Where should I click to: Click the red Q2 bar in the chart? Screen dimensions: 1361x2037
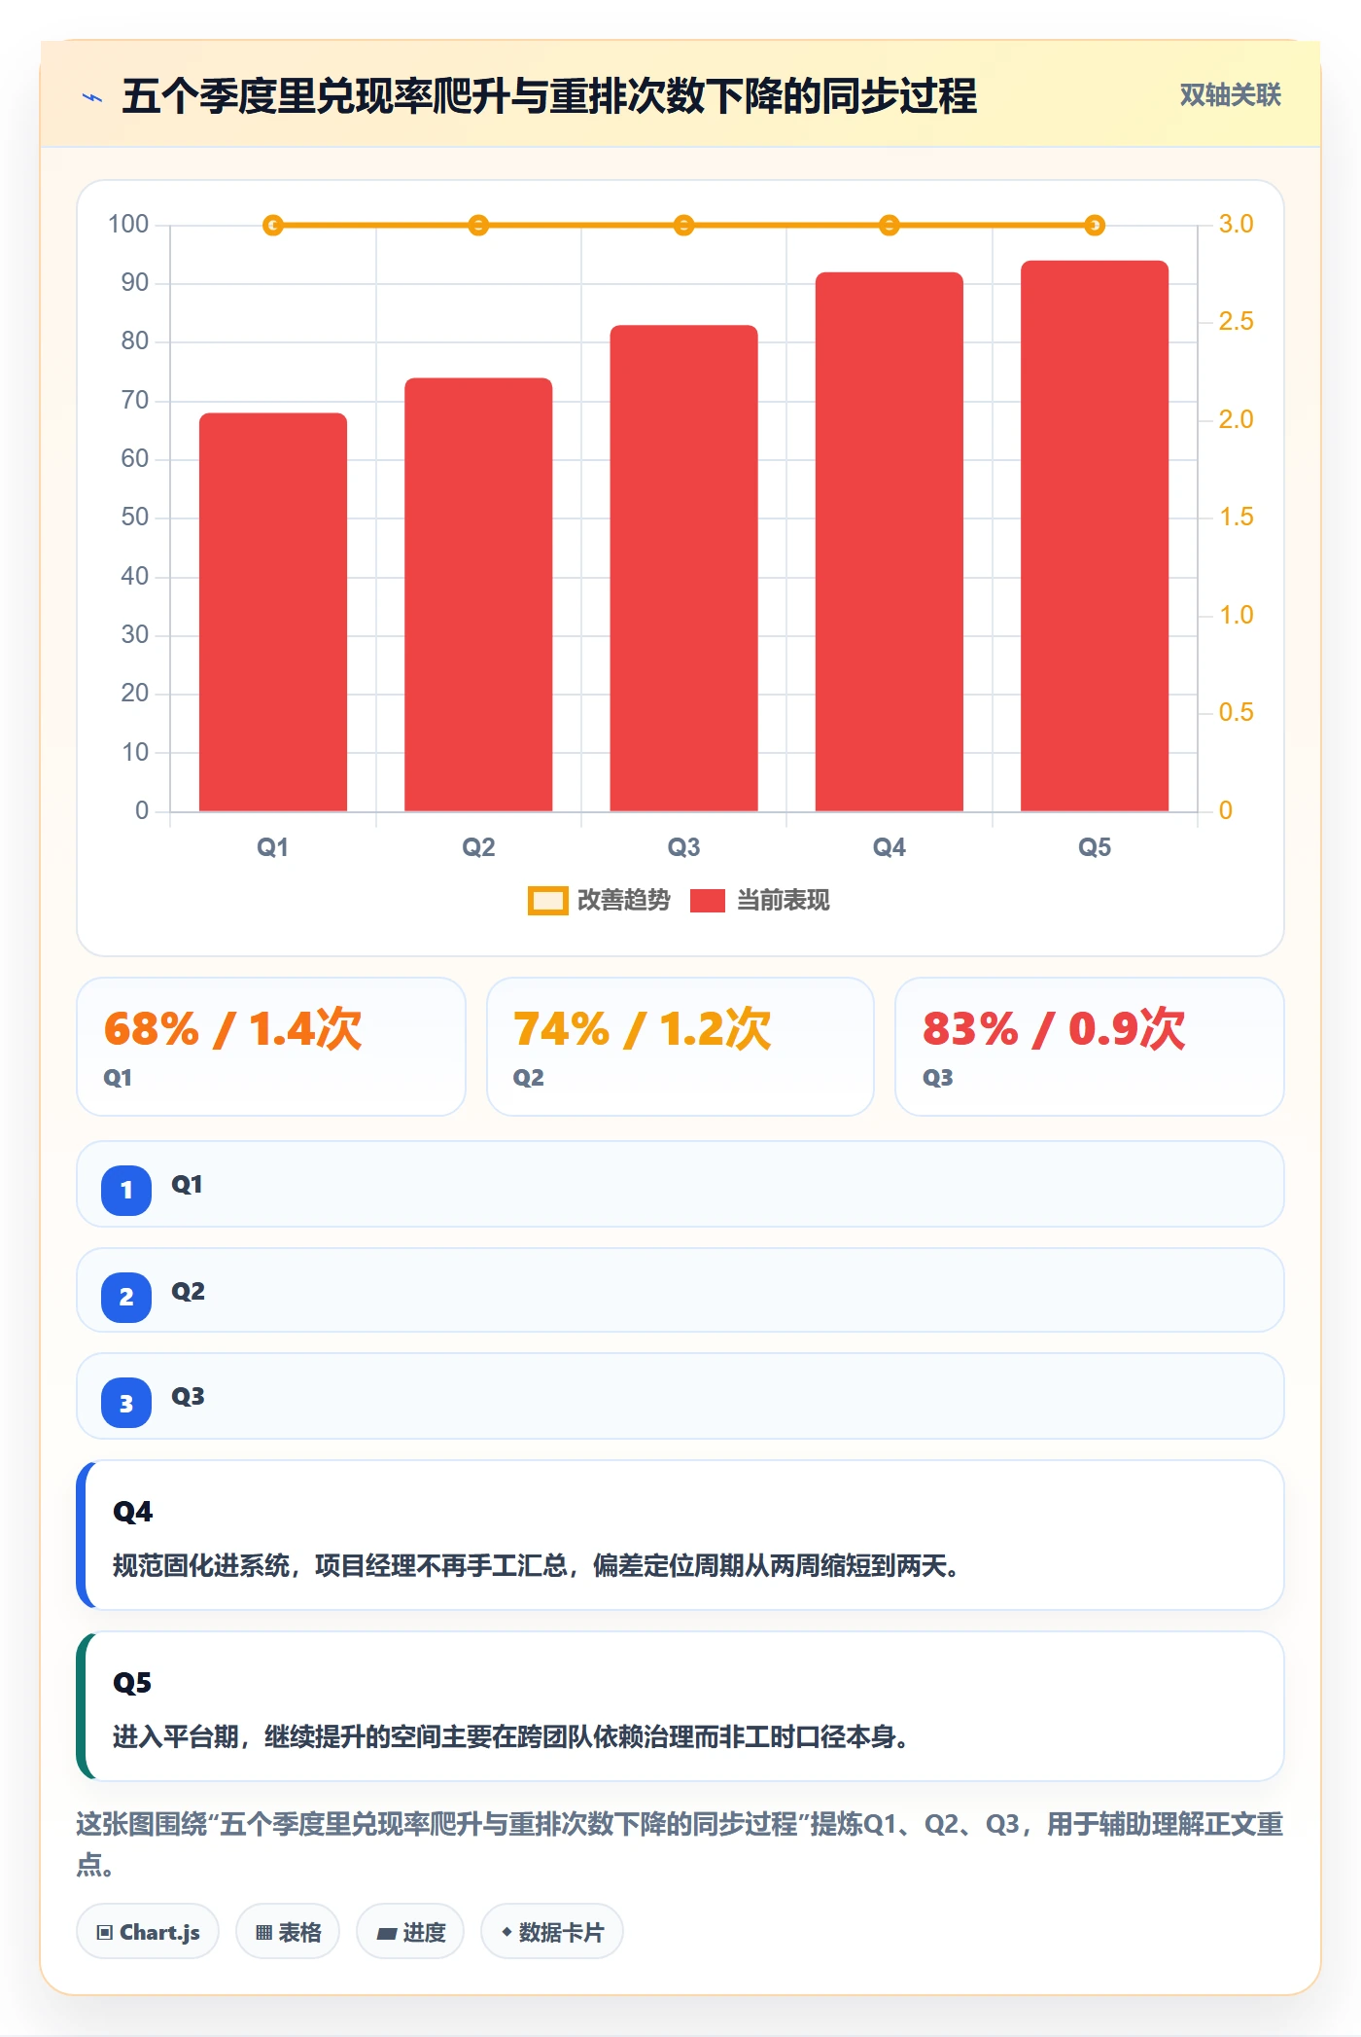coord(478,594)
